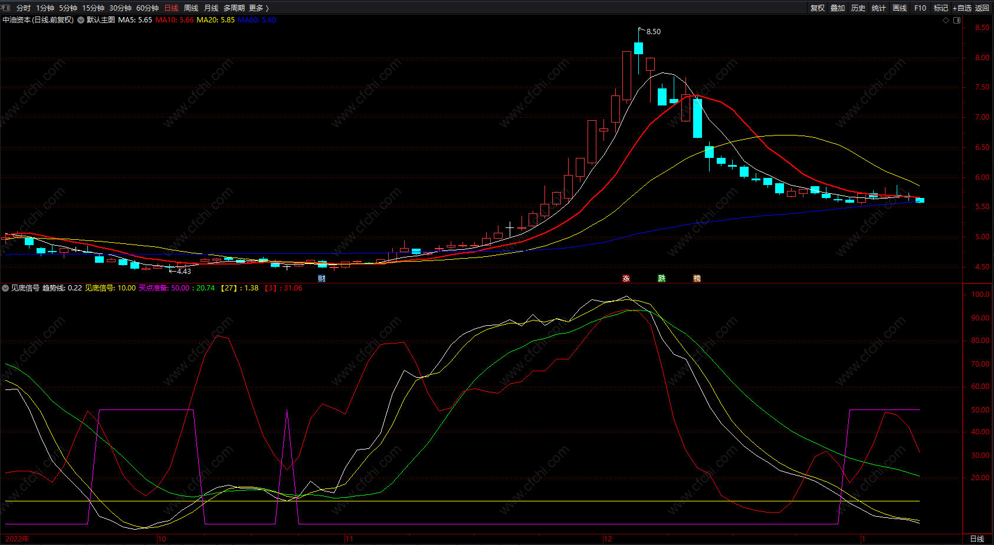Expand the 更多 periods menu

(258, 8)
